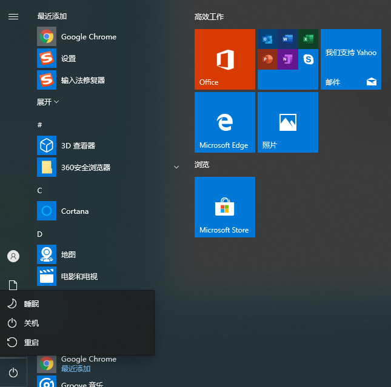Expand the 360安全浏览器 folder

(x=176, y=167)
